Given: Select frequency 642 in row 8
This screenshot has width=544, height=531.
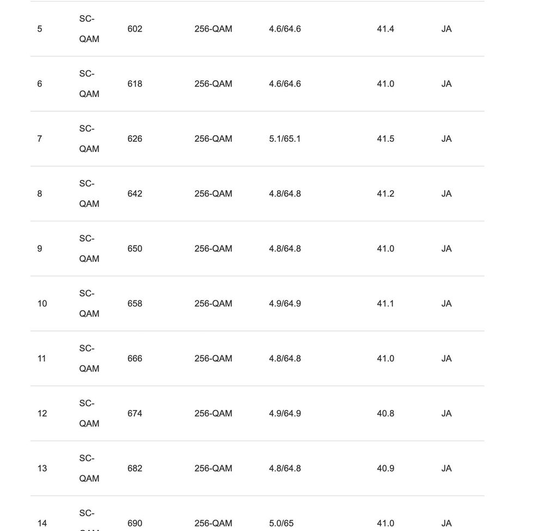Looking at the screenshot, I should 135,194.
